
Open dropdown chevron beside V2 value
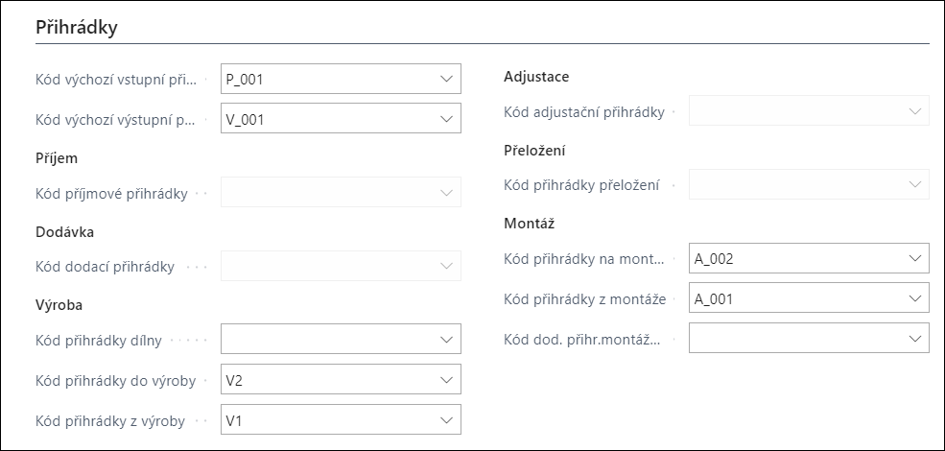click(446, 380)
